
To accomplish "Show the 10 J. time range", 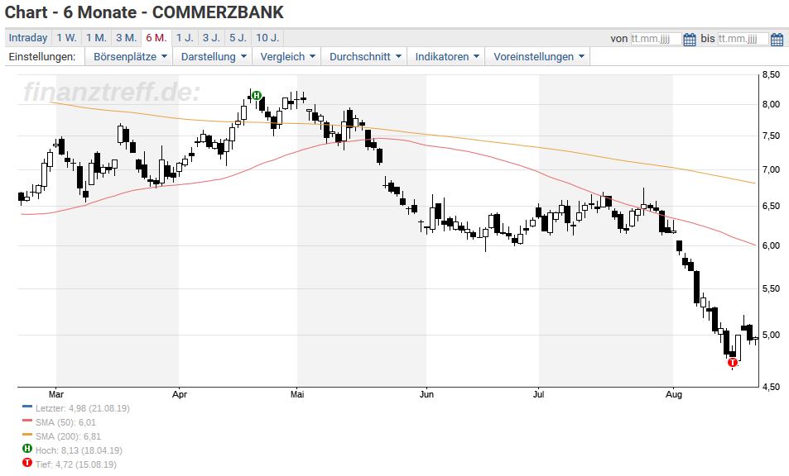I will pos(267,38).
